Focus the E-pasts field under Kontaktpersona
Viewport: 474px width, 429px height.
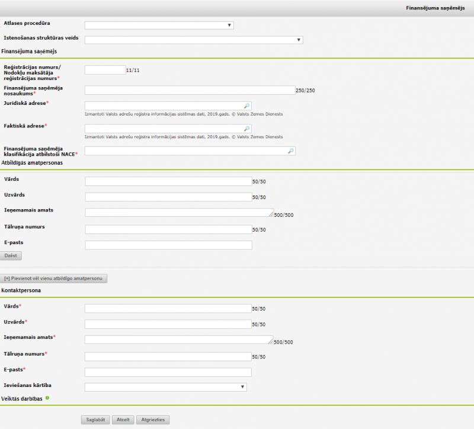168,372
